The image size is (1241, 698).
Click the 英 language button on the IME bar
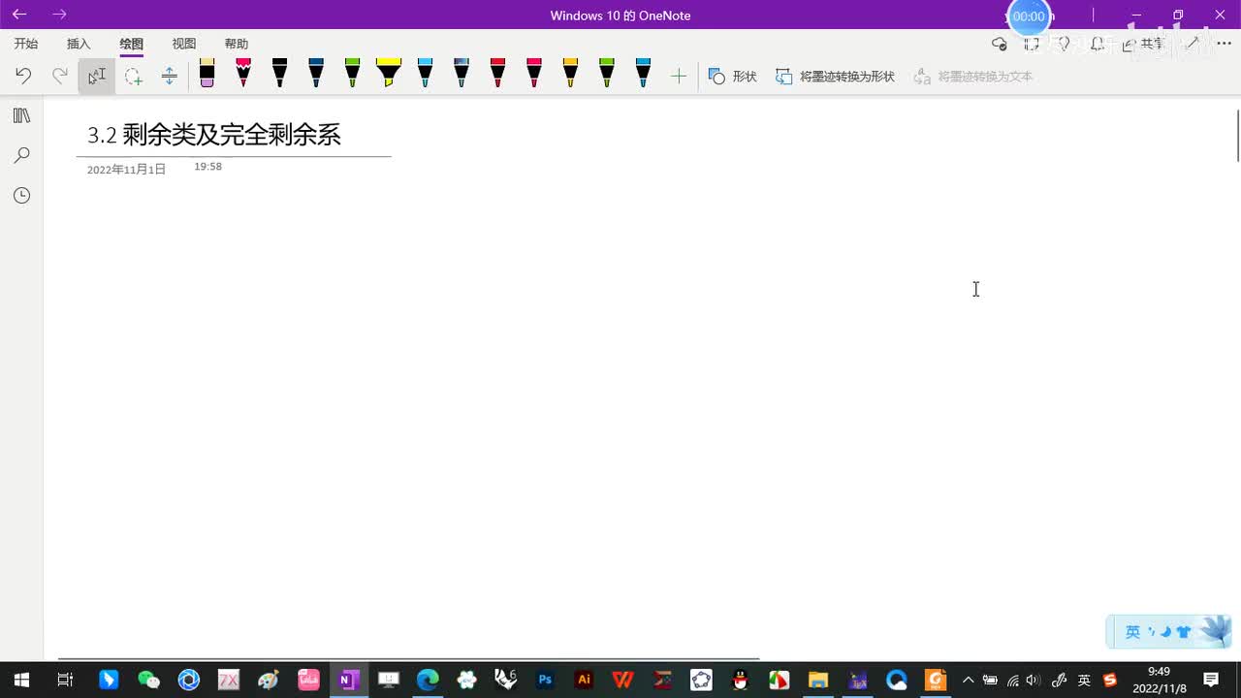point(1132,632)
